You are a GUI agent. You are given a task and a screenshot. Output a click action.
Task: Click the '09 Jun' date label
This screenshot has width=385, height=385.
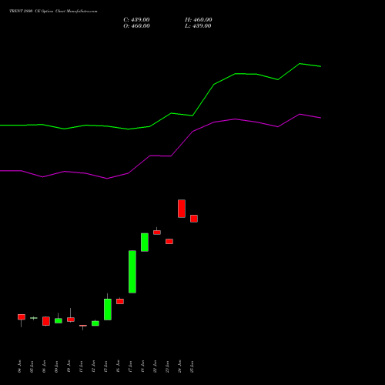tap(57, 367)
